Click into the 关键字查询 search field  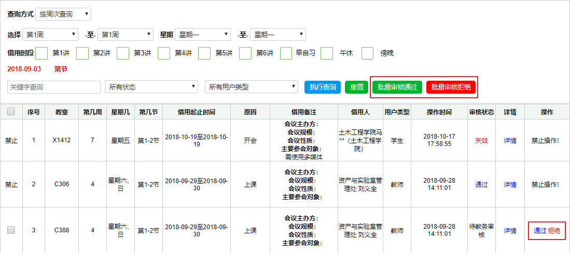click(54, 87)
